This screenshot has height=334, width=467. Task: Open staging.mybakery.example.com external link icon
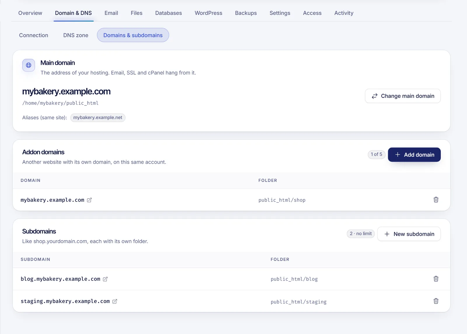pos(115,301)
